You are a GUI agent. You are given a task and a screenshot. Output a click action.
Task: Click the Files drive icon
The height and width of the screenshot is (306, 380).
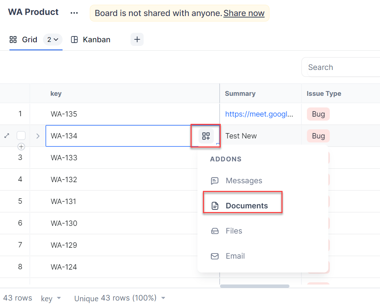(215, 231)
